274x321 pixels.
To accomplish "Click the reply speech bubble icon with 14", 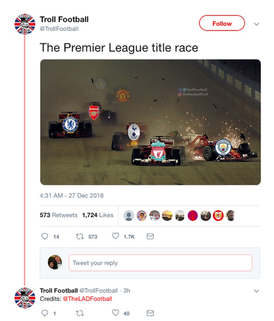I will point(45,236).
